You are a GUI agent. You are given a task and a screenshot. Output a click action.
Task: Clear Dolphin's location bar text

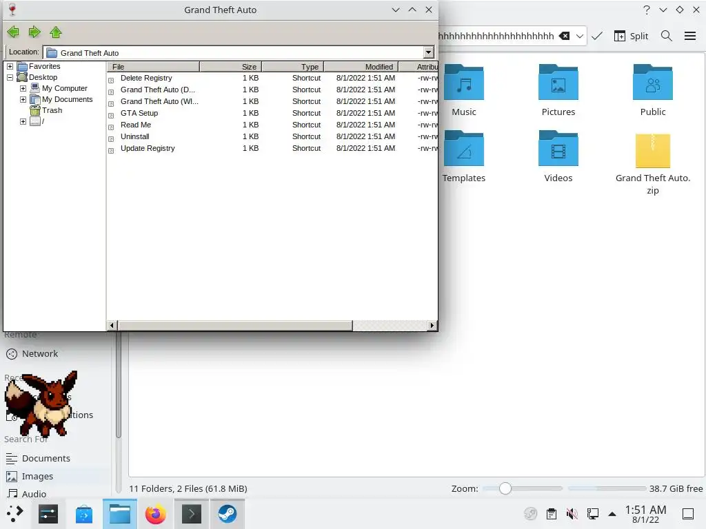click(564, 36)
